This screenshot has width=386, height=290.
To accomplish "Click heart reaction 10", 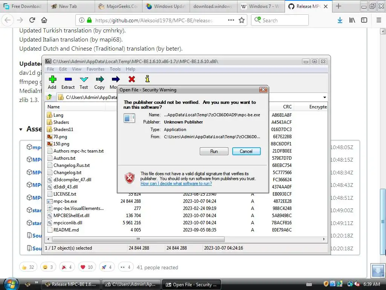I will tap(87, 267).
